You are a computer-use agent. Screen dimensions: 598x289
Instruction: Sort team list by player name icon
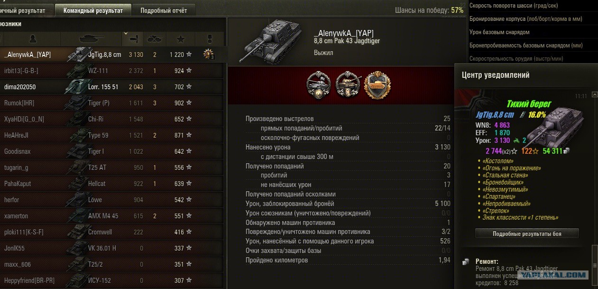(x=32, y=38)
